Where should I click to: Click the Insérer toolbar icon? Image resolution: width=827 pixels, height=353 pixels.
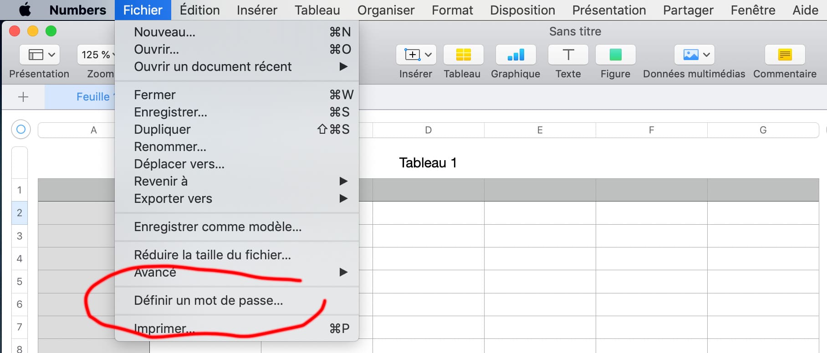click(416, 55)
